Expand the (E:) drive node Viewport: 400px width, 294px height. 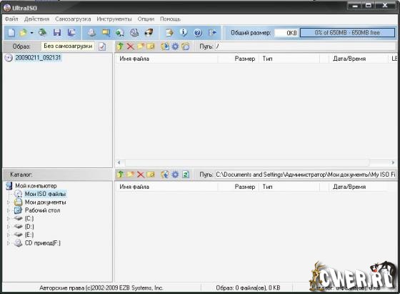tap(9, 235)
